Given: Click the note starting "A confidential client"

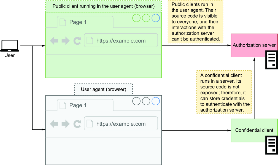Looking at the screenshot, I should point(224,92).
